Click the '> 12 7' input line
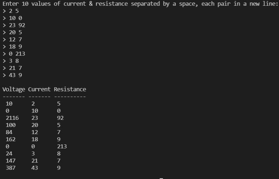Image resolution: width=279 pixels, height=179 pixels. [12, 40]
